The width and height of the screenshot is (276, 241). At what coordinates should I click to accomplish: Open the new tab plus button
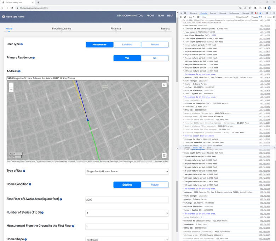38,2
